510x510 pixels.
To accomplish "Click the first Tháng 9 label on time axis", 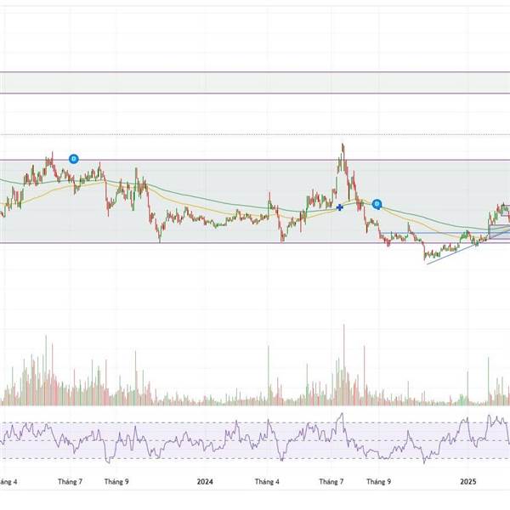I will (x=116, y=481).
